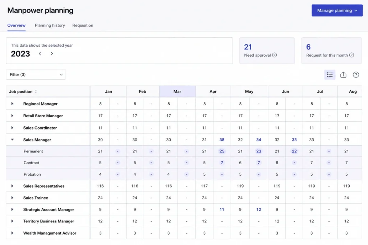This screenshot has width=368, height=245.
Task: Click Territory Business Manager Jul value 12
Action: (x=312, y=221)
